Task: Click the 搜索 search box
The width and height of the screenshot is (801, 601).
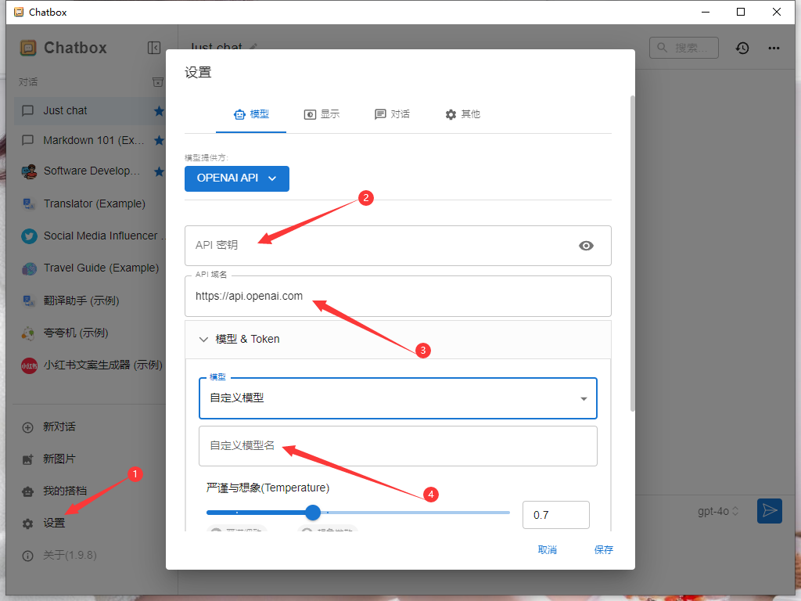Action: click(684, 48)
